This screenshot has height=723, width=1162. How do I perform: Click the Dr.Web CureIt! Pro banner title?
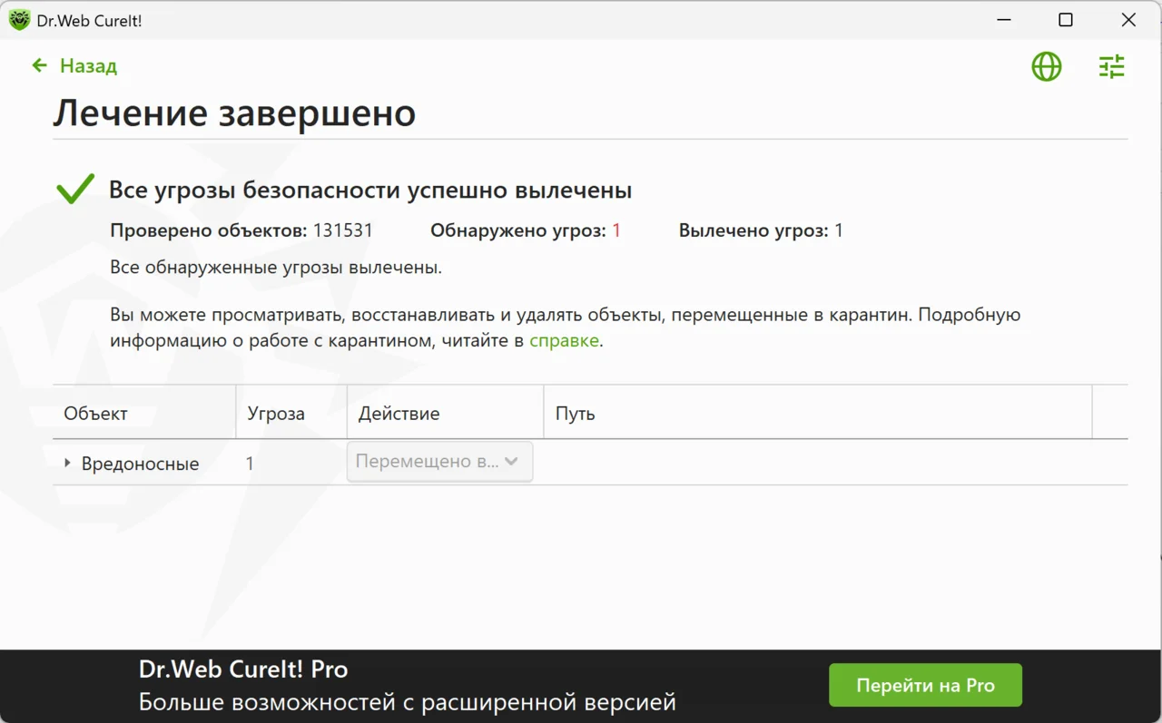[x=243, y=669]
